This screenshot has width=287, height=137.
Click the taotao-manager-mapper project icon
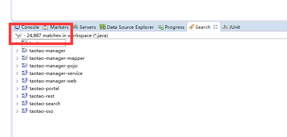point(25,58)
